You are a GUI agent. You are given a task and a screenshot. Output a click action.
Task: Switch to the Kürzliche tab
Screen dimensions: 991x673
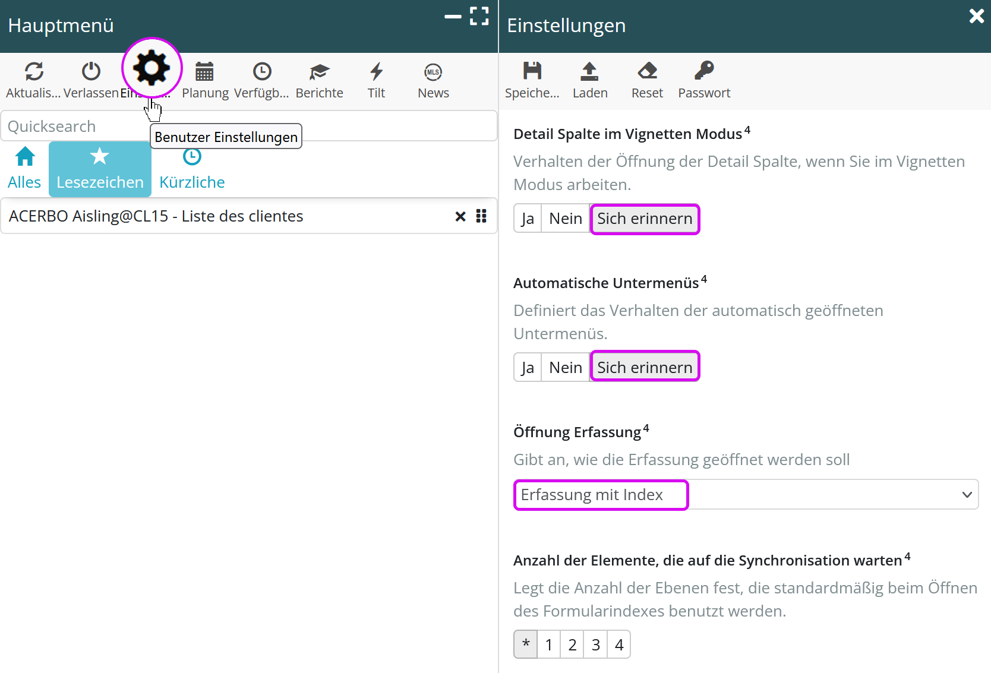click(192, 169)
